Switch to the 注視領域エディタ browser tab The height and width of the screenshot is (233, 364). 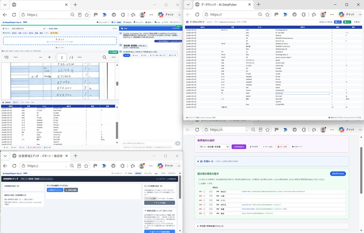click(41, 156)
